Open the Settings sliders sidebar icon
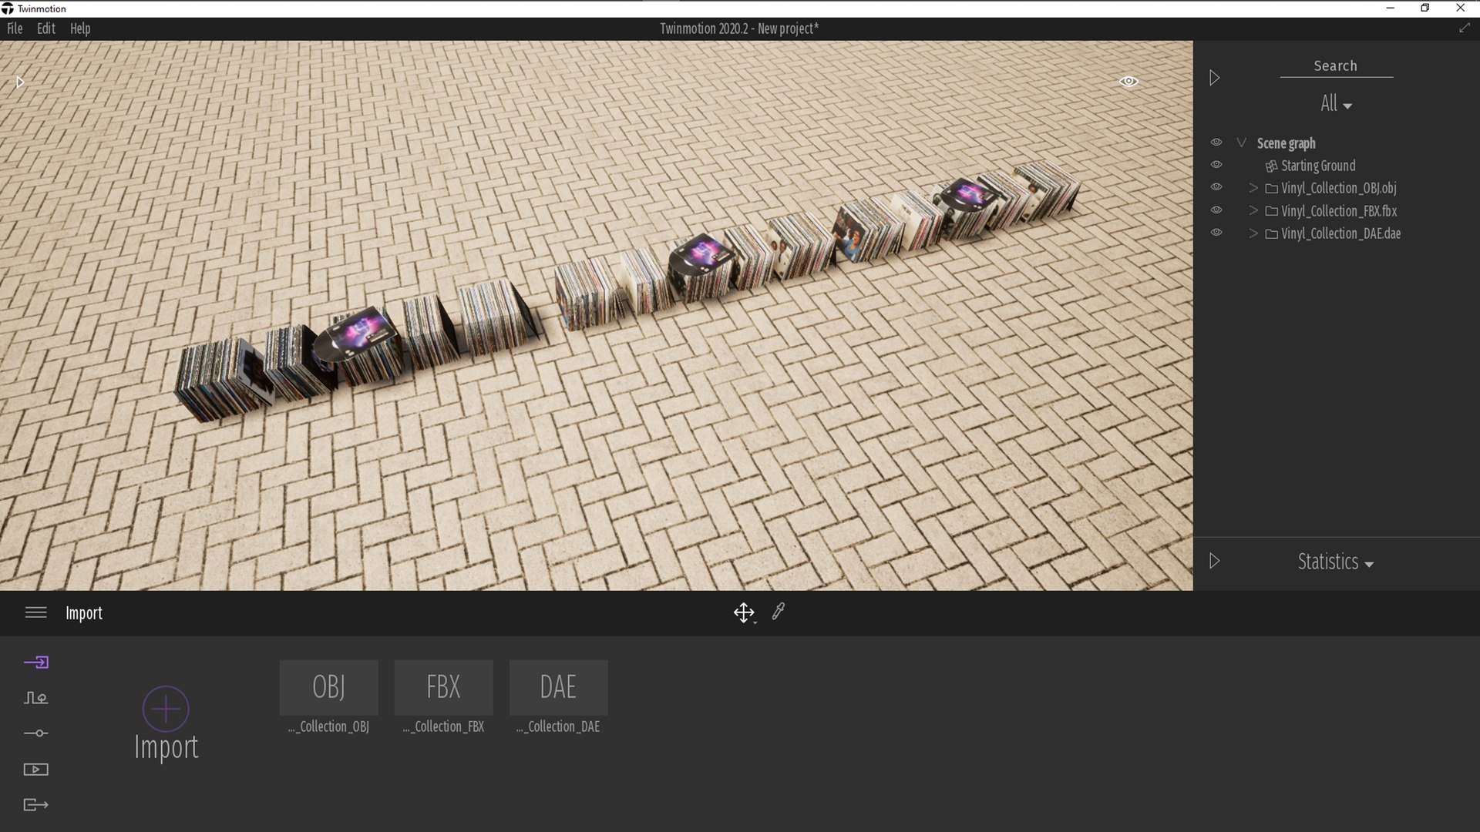The width and height of the screenshot is (1480, 832). tap(36, 733)
